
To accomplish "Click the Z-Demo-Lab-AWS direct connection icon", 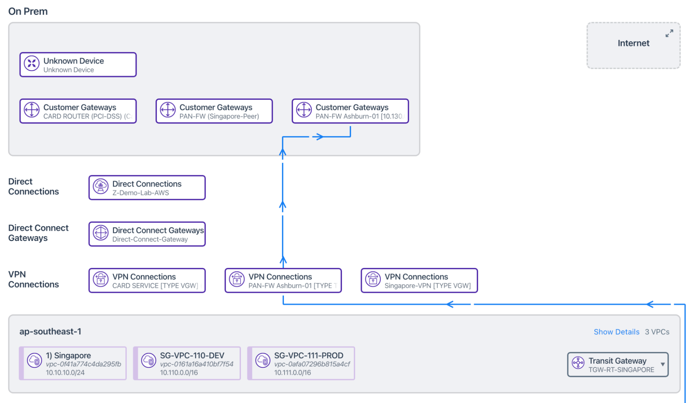I will pyautogui.click(x=100, y=187).
